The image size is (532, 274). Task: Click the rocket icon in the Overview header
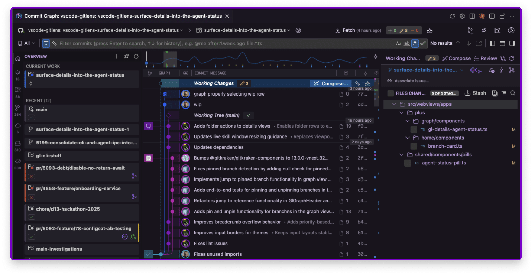pyautogui.click(x=126, y=56)
